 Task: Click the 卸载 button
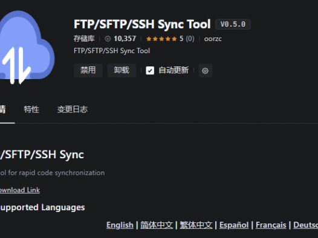122,70
